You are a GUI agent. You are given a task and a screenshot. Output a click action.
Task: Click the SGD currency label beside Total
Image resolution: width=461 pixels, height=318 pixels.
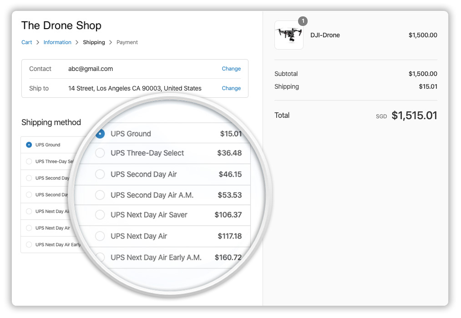point(381,116)
